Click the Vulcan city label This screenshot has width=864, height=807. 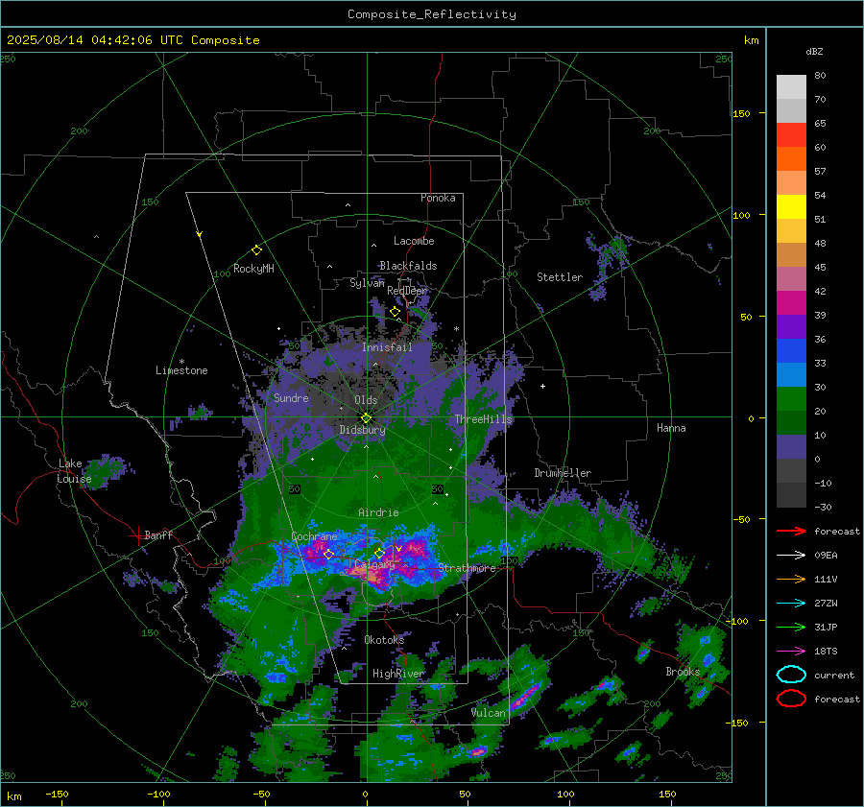click(489, 713)
